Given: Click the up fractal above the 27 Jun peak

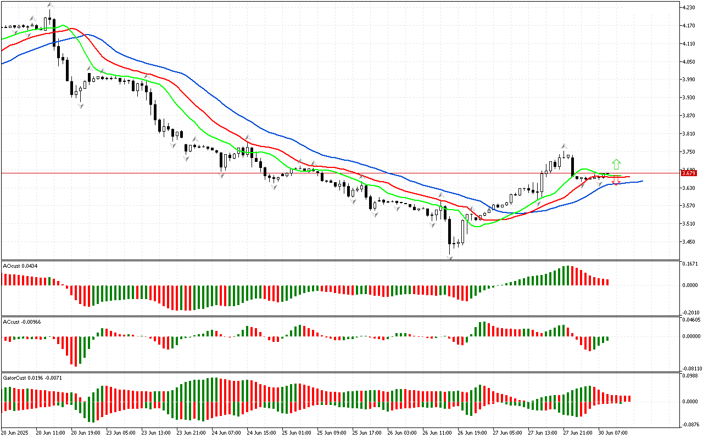Looking at the screenshot, I should coord(564,146).
